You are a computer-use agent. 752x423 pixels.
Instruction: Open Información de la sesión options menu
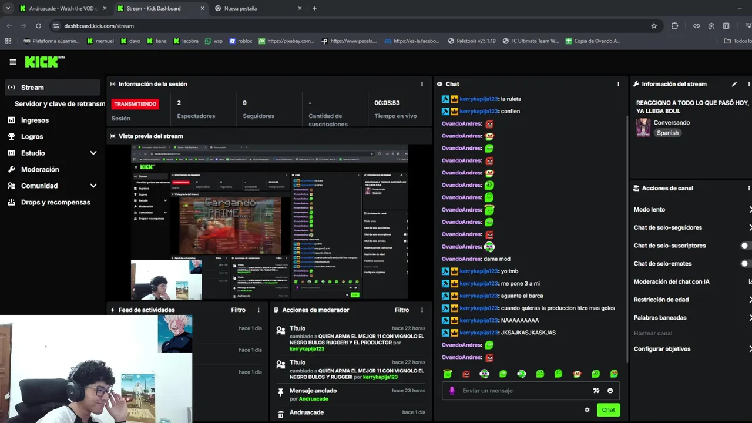coord(422,84)
